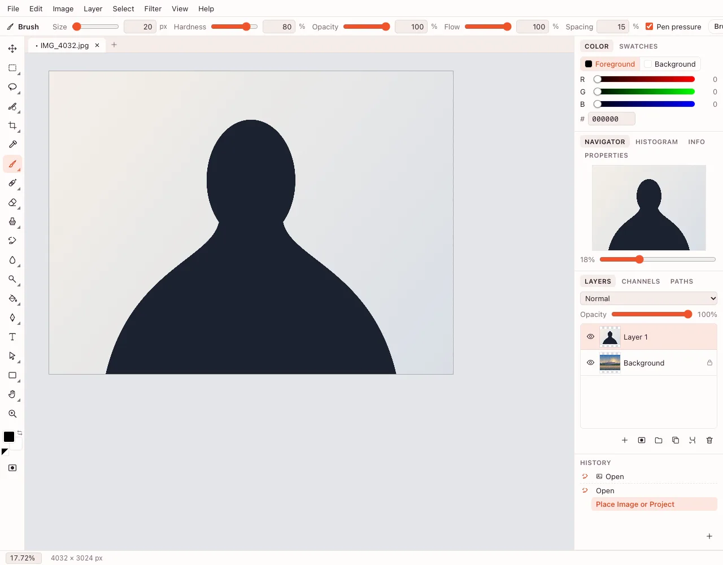
Task: Open the Filter menu
Action: pyautogui.click(x=153, y=8)
